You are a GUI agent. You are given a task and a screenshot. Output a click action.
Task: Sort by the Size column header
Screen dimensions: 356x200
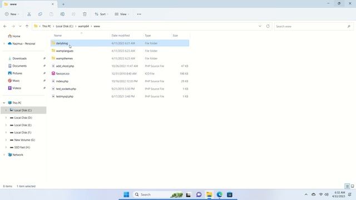click(x=175, y=36)
